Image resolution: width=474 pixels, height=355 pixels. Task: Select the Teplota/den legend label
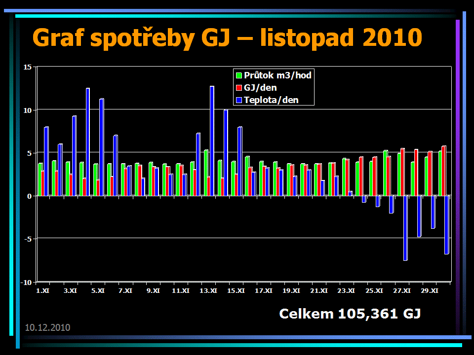coord(271,100)
